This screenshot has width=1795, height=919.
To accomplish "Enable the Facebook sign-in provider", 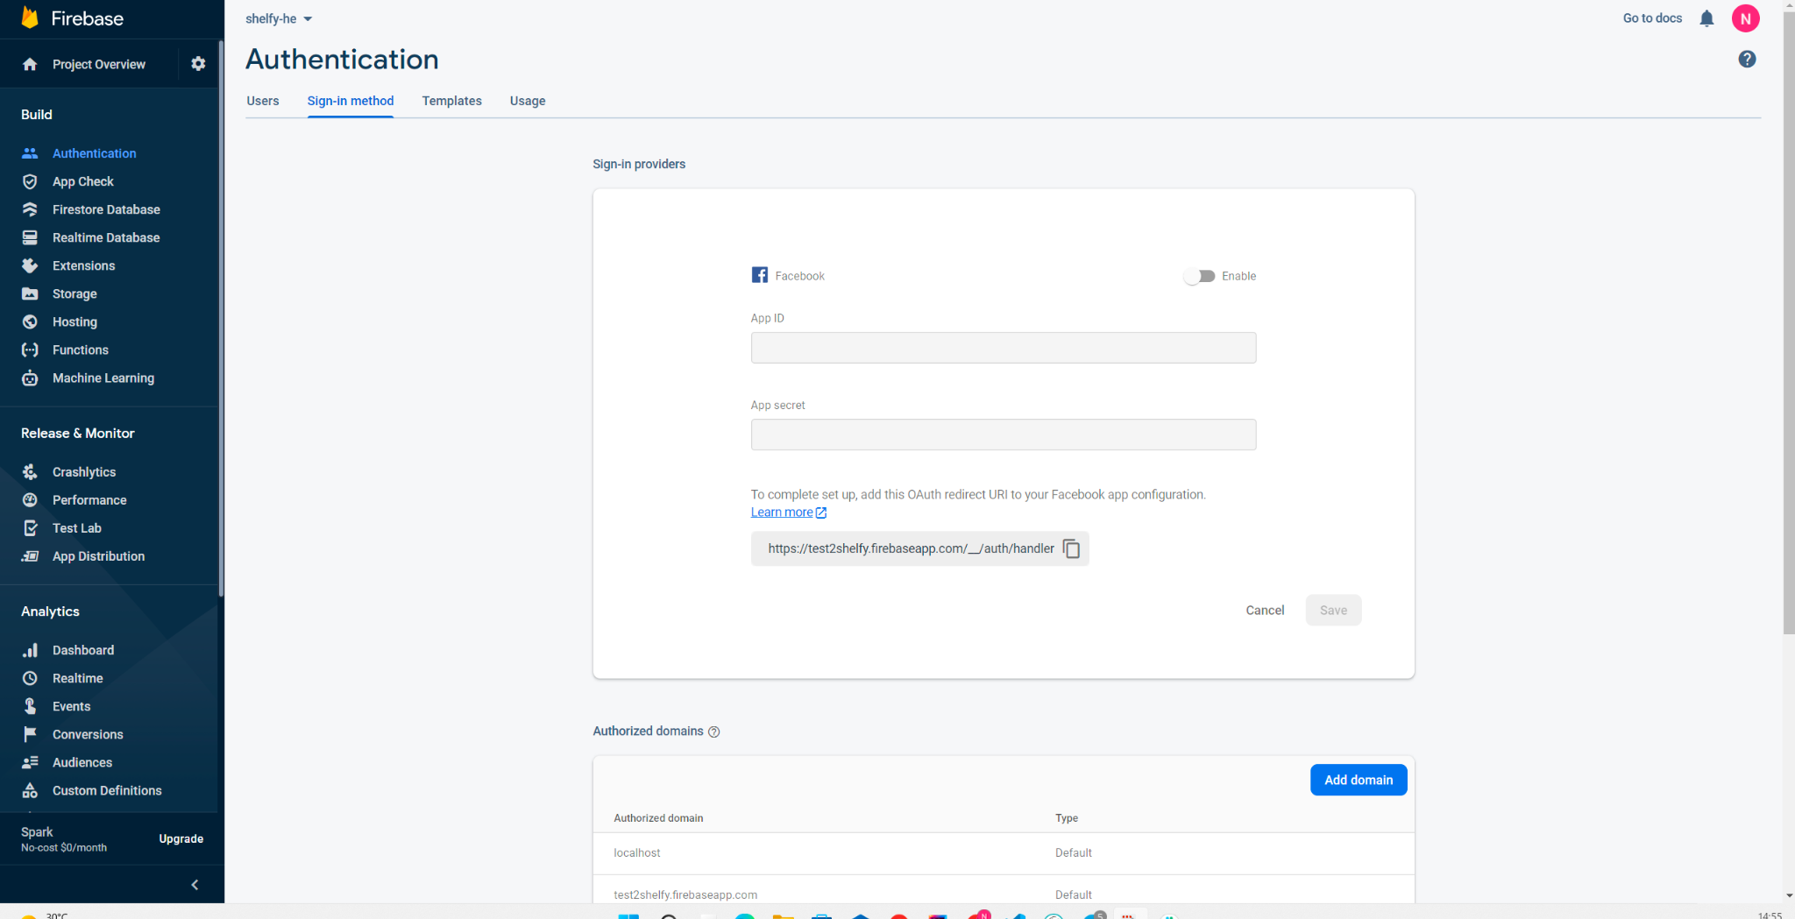I will click(1199, 276).
